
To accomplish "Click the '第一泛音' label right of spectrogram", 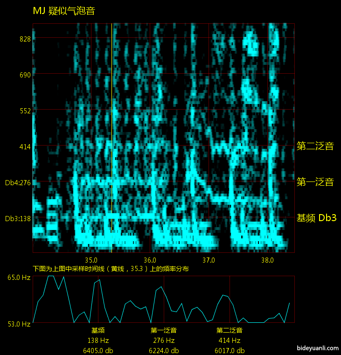I will pyautogui.click(x=315, y=182).
